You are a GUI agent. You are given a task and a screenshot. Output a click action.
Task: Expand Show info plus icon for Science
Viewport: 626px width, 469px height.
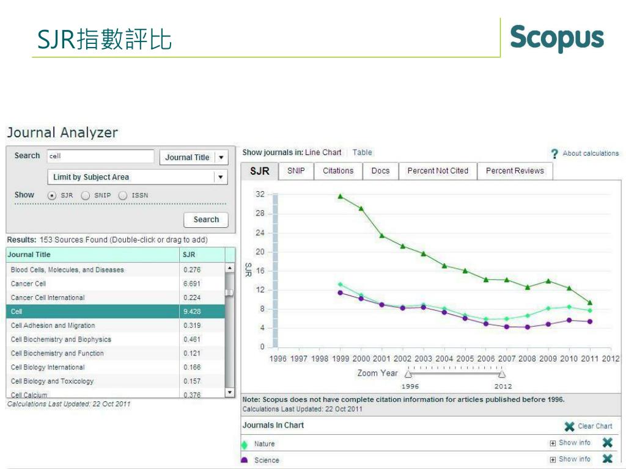coord(553,459)
